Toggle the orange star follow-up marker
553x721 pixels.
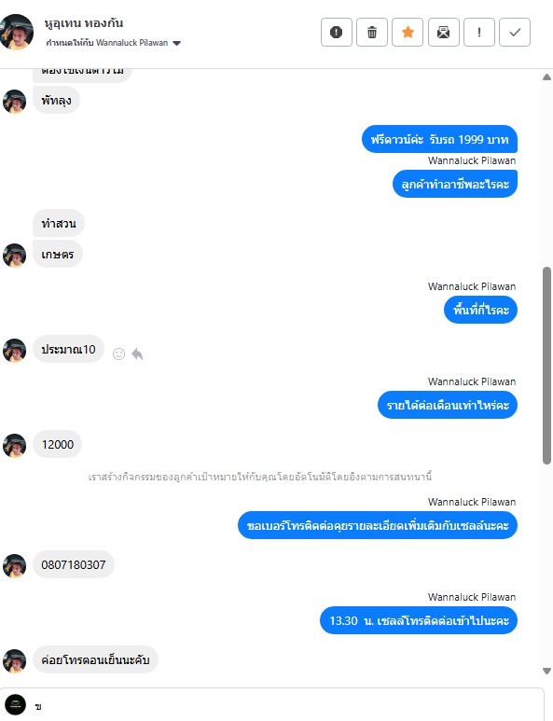coord(408,33)
